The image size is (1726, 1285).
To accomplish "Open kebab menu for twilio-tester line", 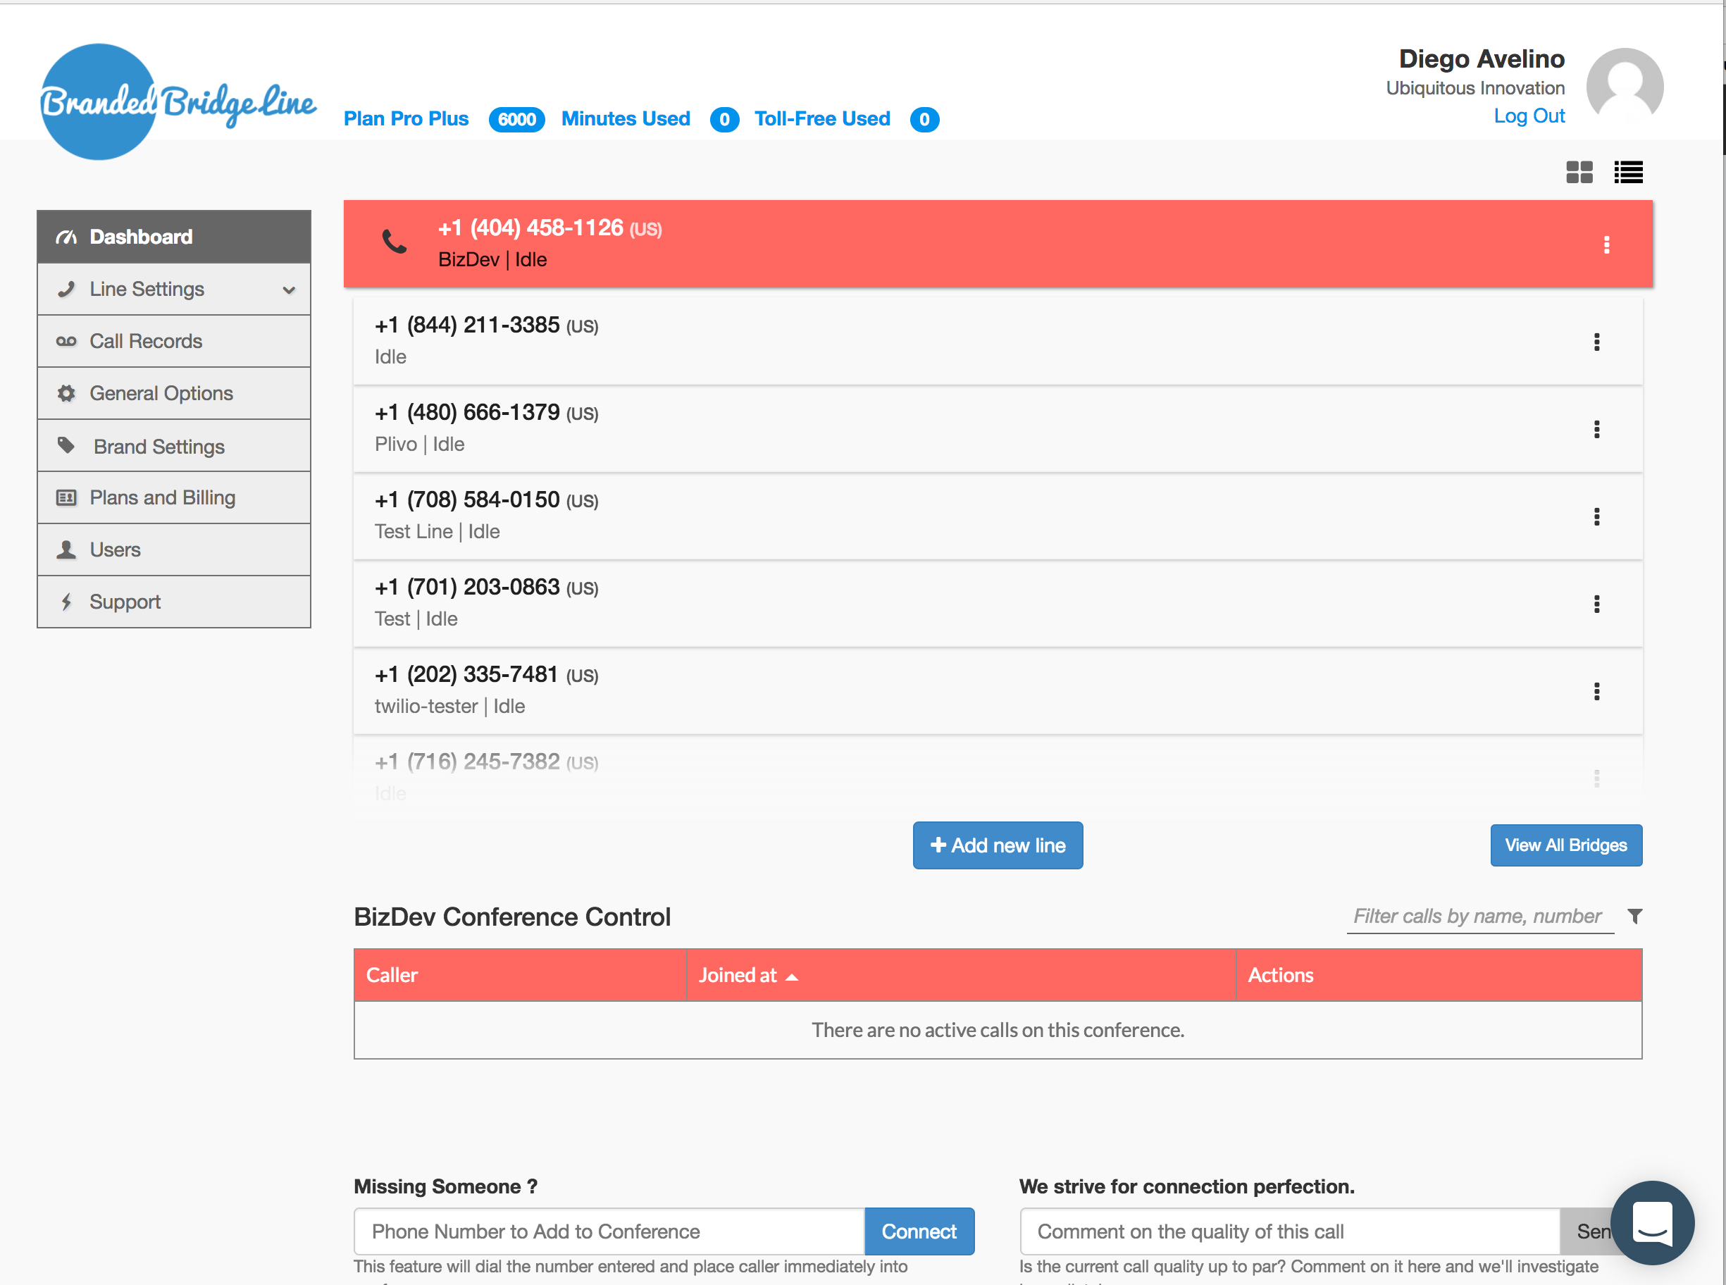I will (x=1596, y=692).
